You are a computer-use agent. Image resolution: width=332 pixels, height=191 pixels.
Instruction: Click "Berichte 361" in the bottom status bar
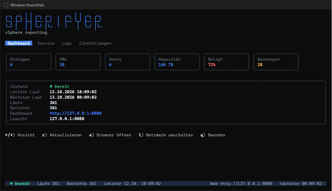(x=82, y=183)
